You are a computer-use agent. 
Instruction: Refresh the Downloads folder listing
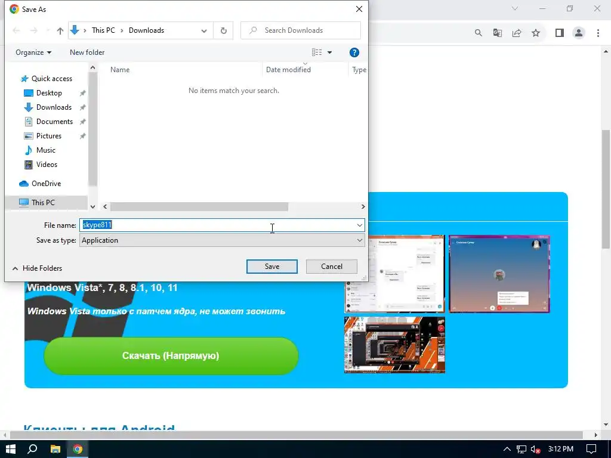click(x=224, y=30)
